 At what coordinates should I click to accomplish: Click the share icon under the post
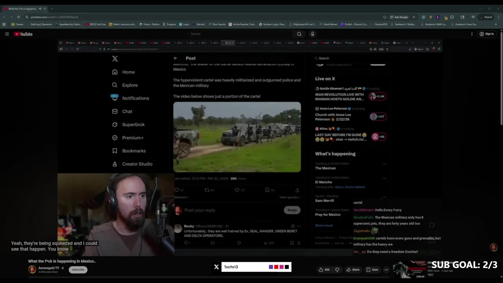coord(297,190)
